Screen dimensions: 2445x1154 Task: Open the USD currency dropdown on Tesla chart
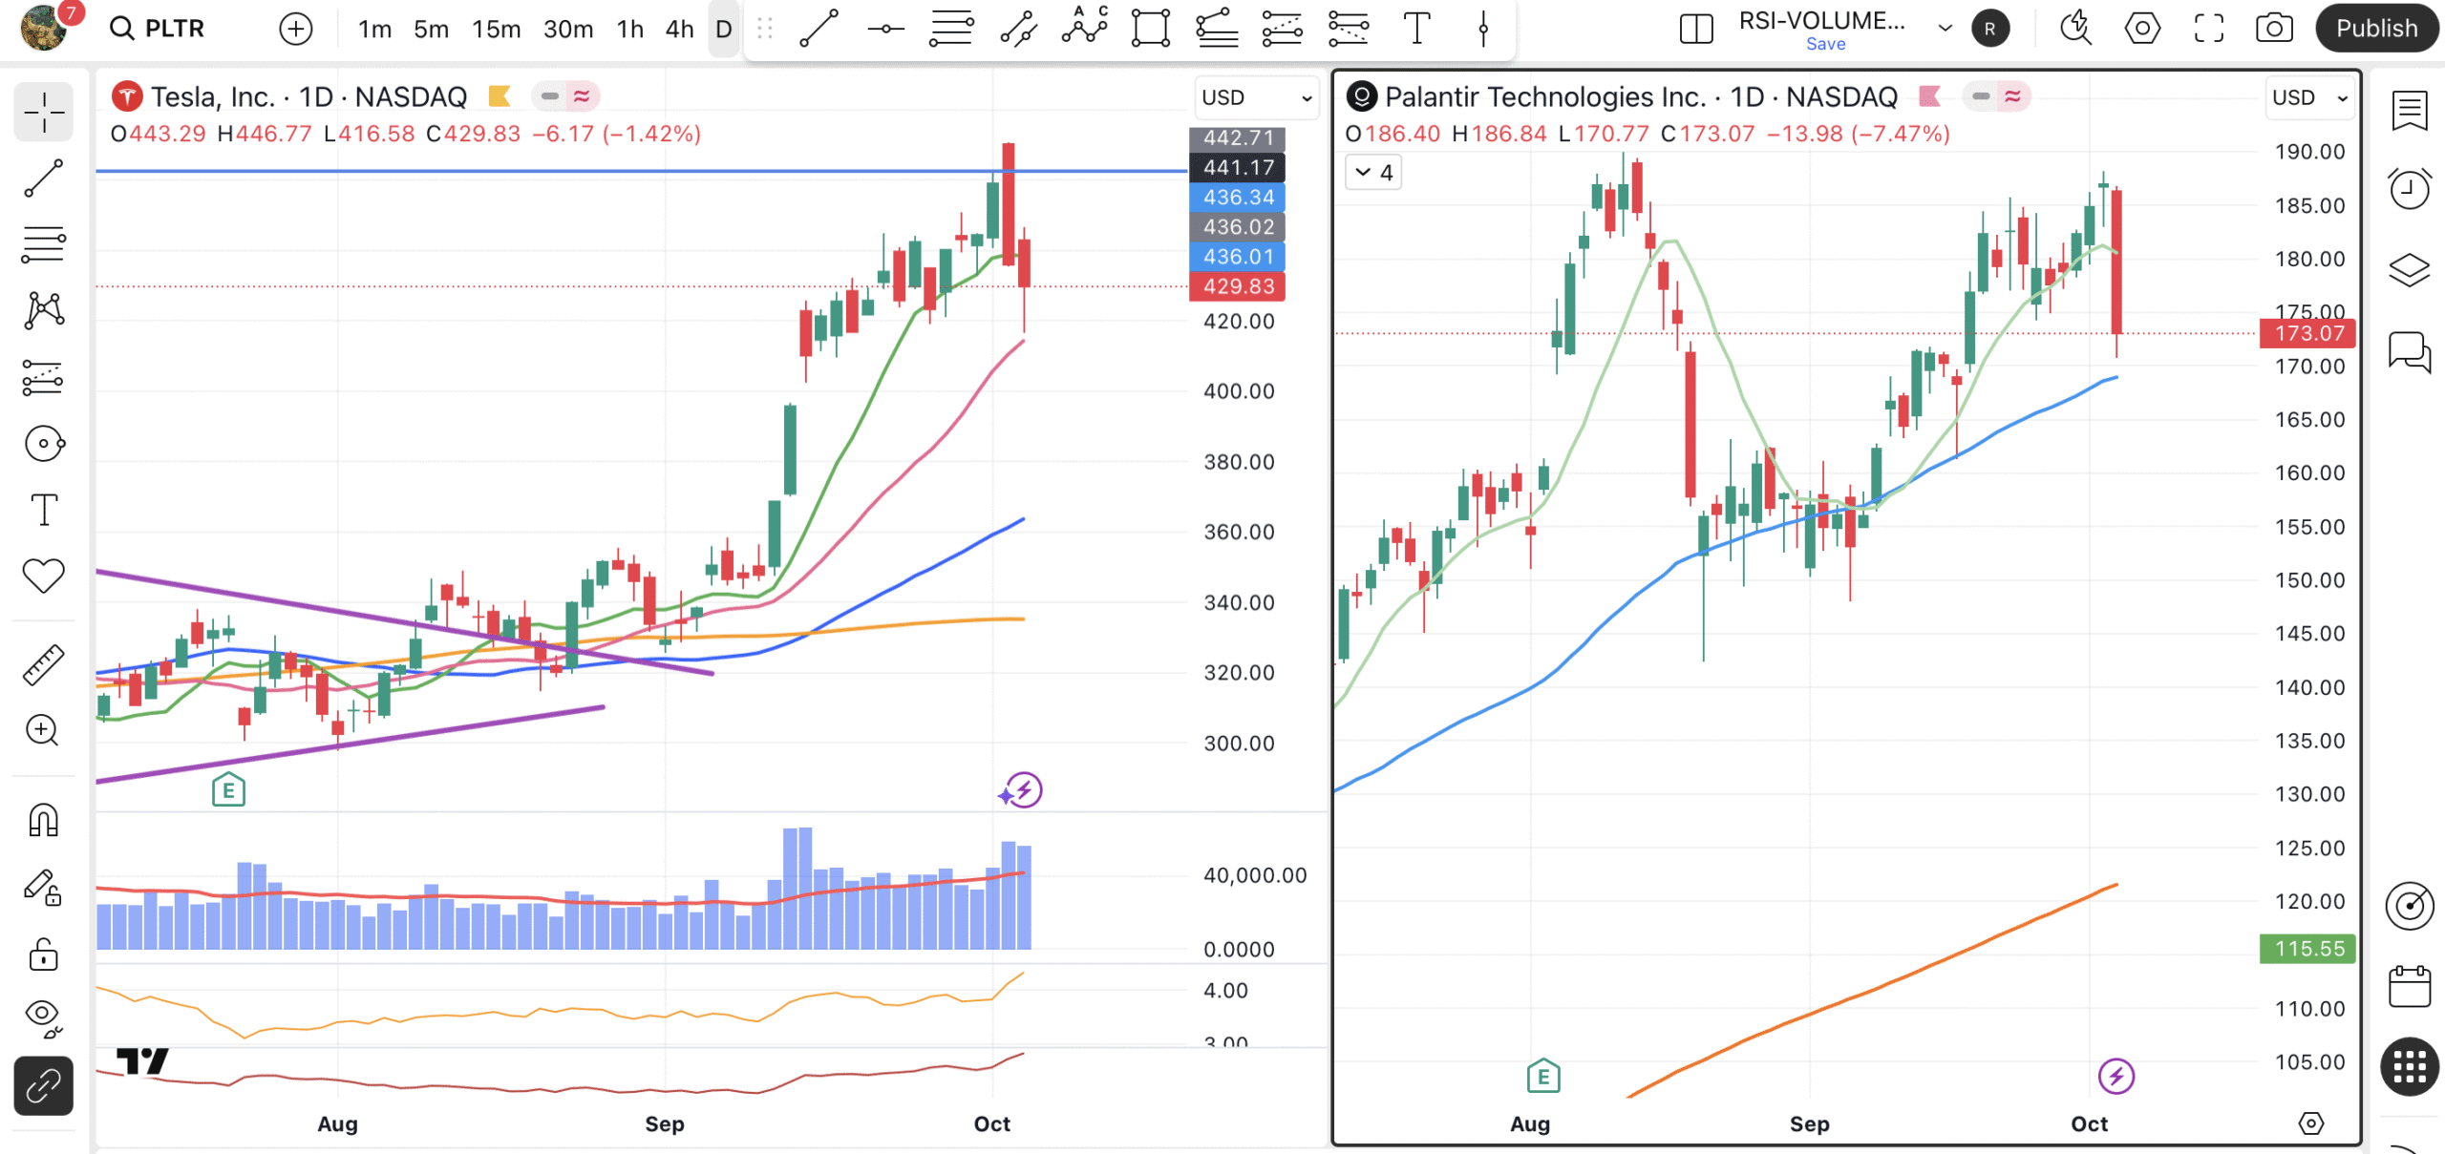click(1256, 97)
